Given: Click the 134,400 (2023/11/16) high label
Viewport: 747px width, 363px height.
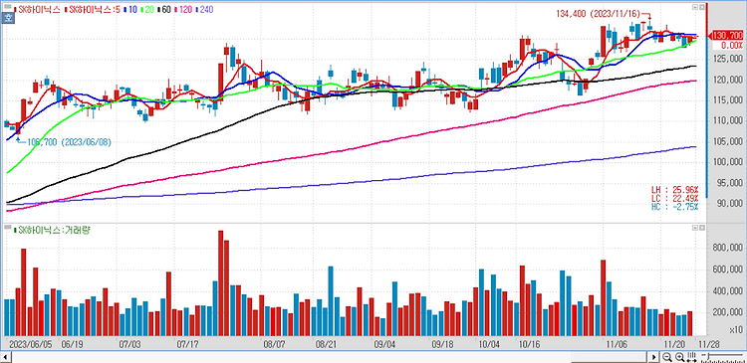Looking at the screenshot, I should pos(598,14).
